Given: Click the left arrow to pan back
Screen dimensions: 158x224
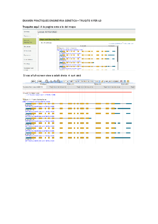Looking at the screenshot, I should [x=33, y=81].
